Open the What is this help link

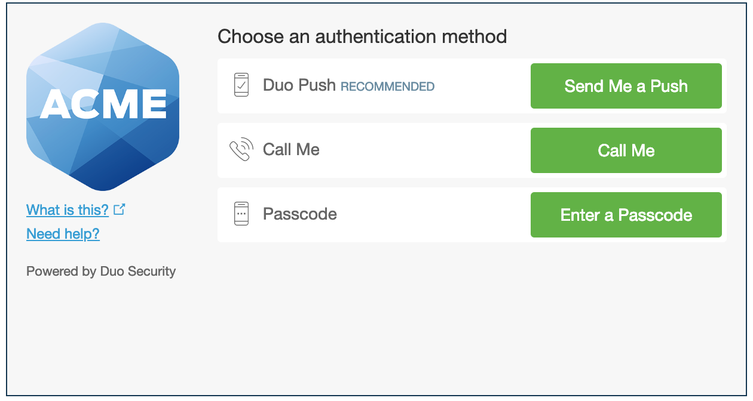click(68, 209)
